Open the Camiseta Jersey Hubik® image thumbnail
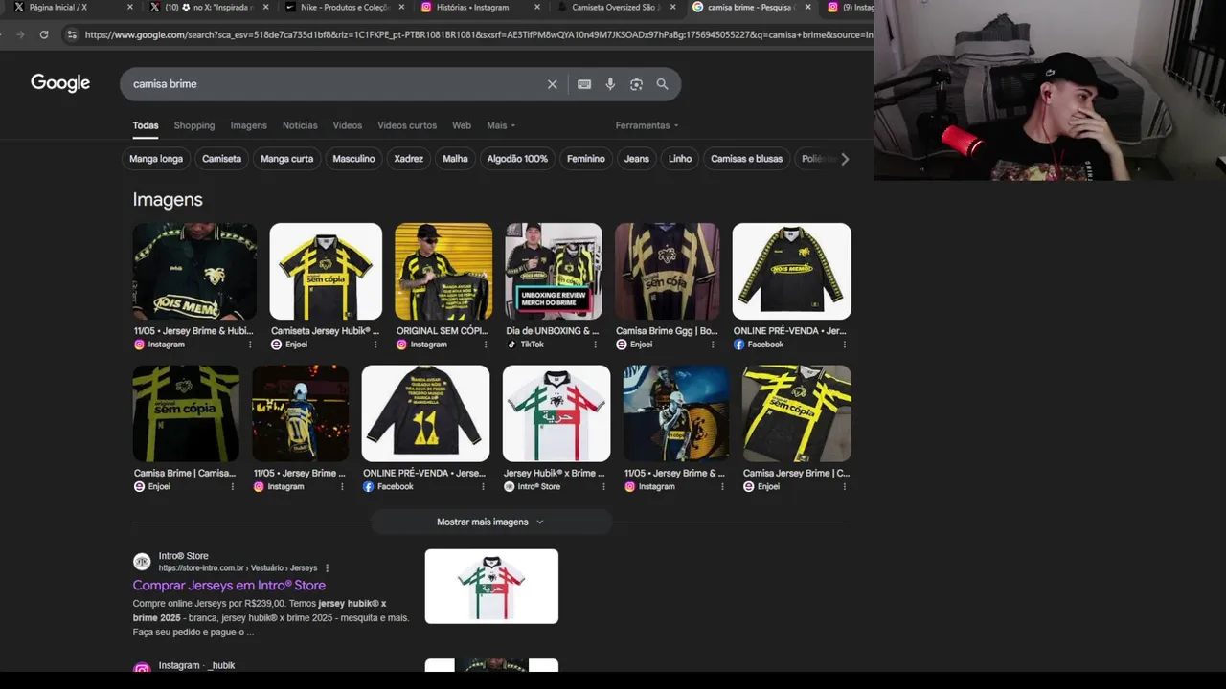1226x689 pixels. pyautogui.click(x=326, y=272)
